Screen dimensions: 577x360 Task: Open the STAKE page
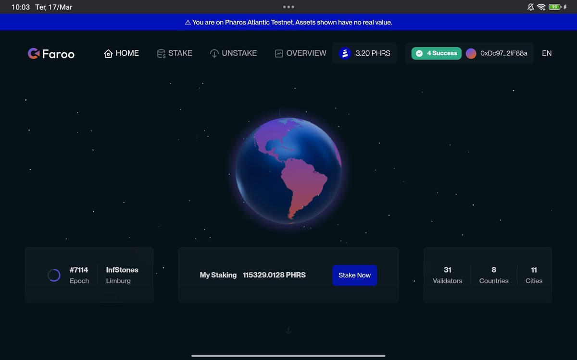click(175, 53)
